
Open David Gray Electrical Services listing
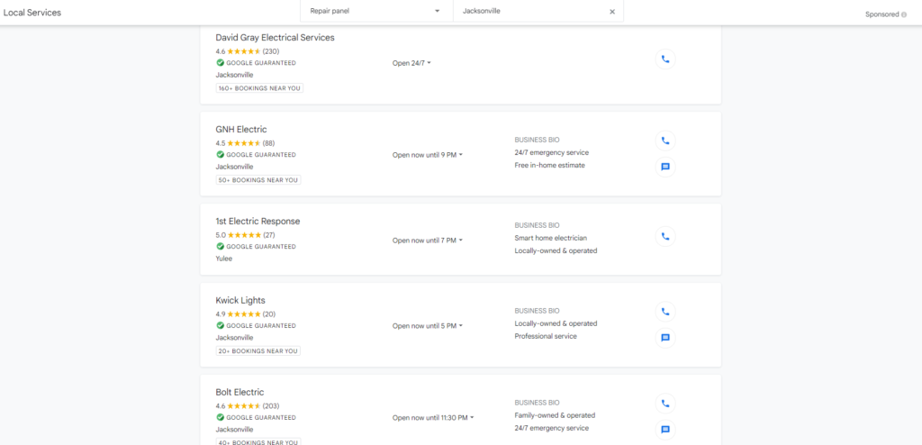275,38
